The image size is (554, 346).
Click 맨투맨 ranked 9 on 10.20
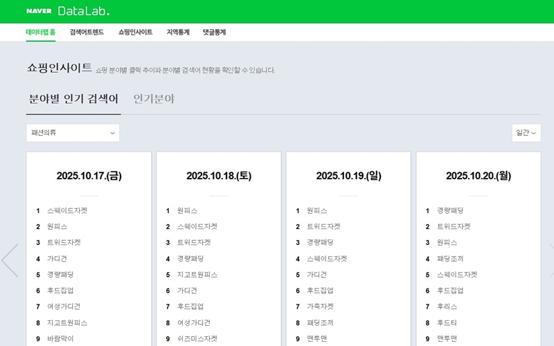[x=447, y=338]
